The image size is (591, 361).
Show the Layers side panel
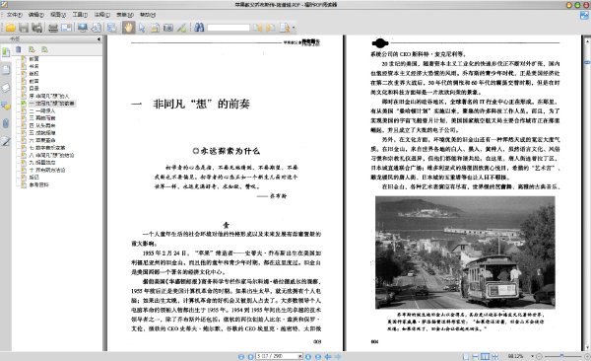(6, 88)
